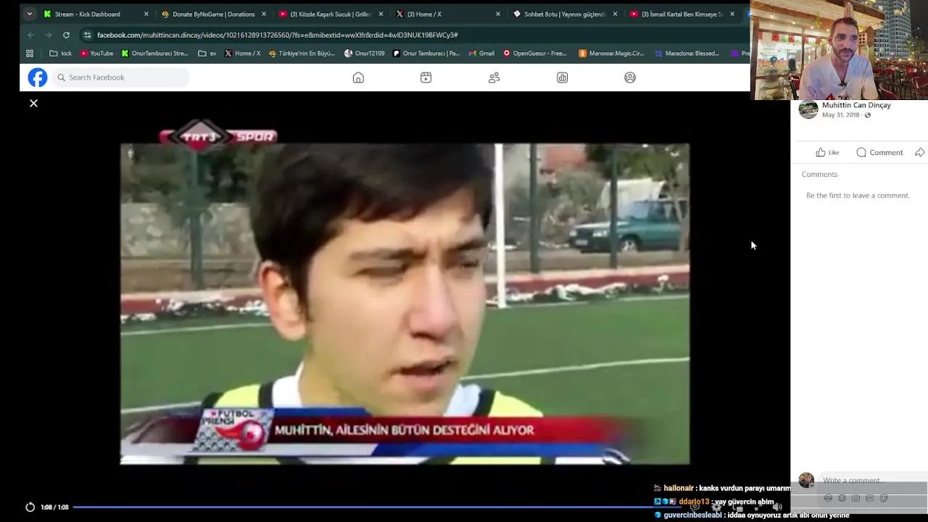Image resolution: width=928 pixels, height=522 pixels.
Task: Open the Facebook dashboard chart icon
Action: [x=563, y=78]
